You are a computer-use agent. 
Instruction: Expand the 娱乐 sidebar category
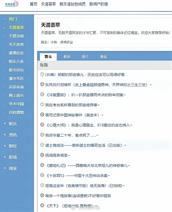pos(5,124)
